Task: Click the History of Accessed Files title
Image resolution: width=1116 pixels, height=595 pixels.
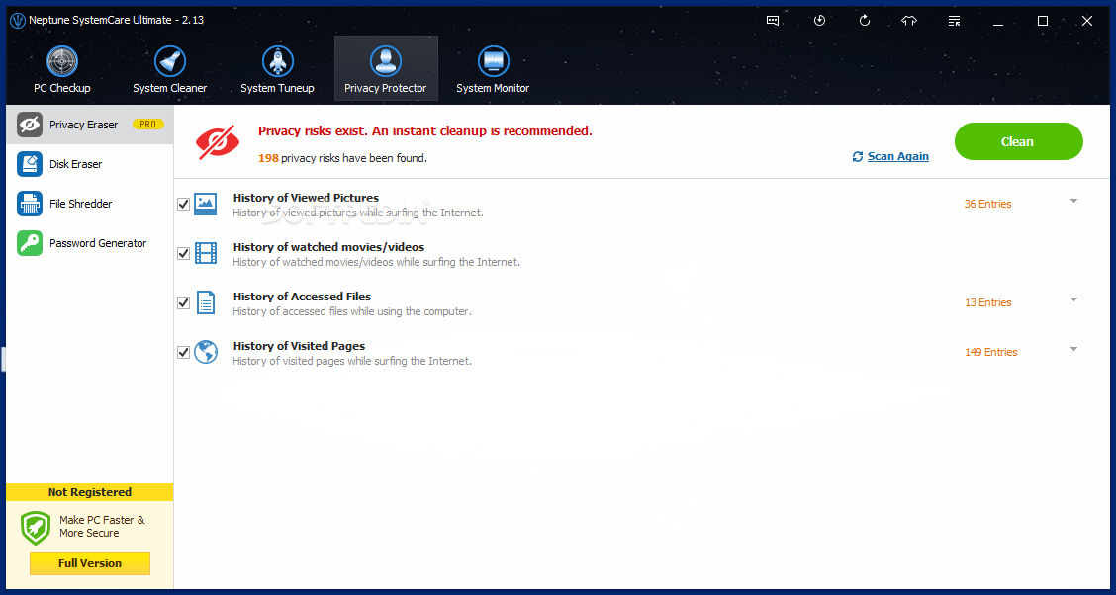Action: (x=302, y=297)
